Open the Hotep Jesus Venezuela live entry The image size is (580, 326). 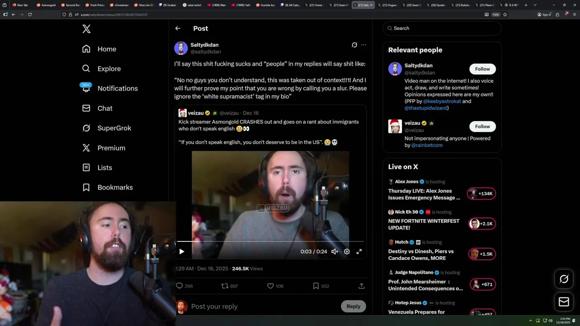pos(442,308)
